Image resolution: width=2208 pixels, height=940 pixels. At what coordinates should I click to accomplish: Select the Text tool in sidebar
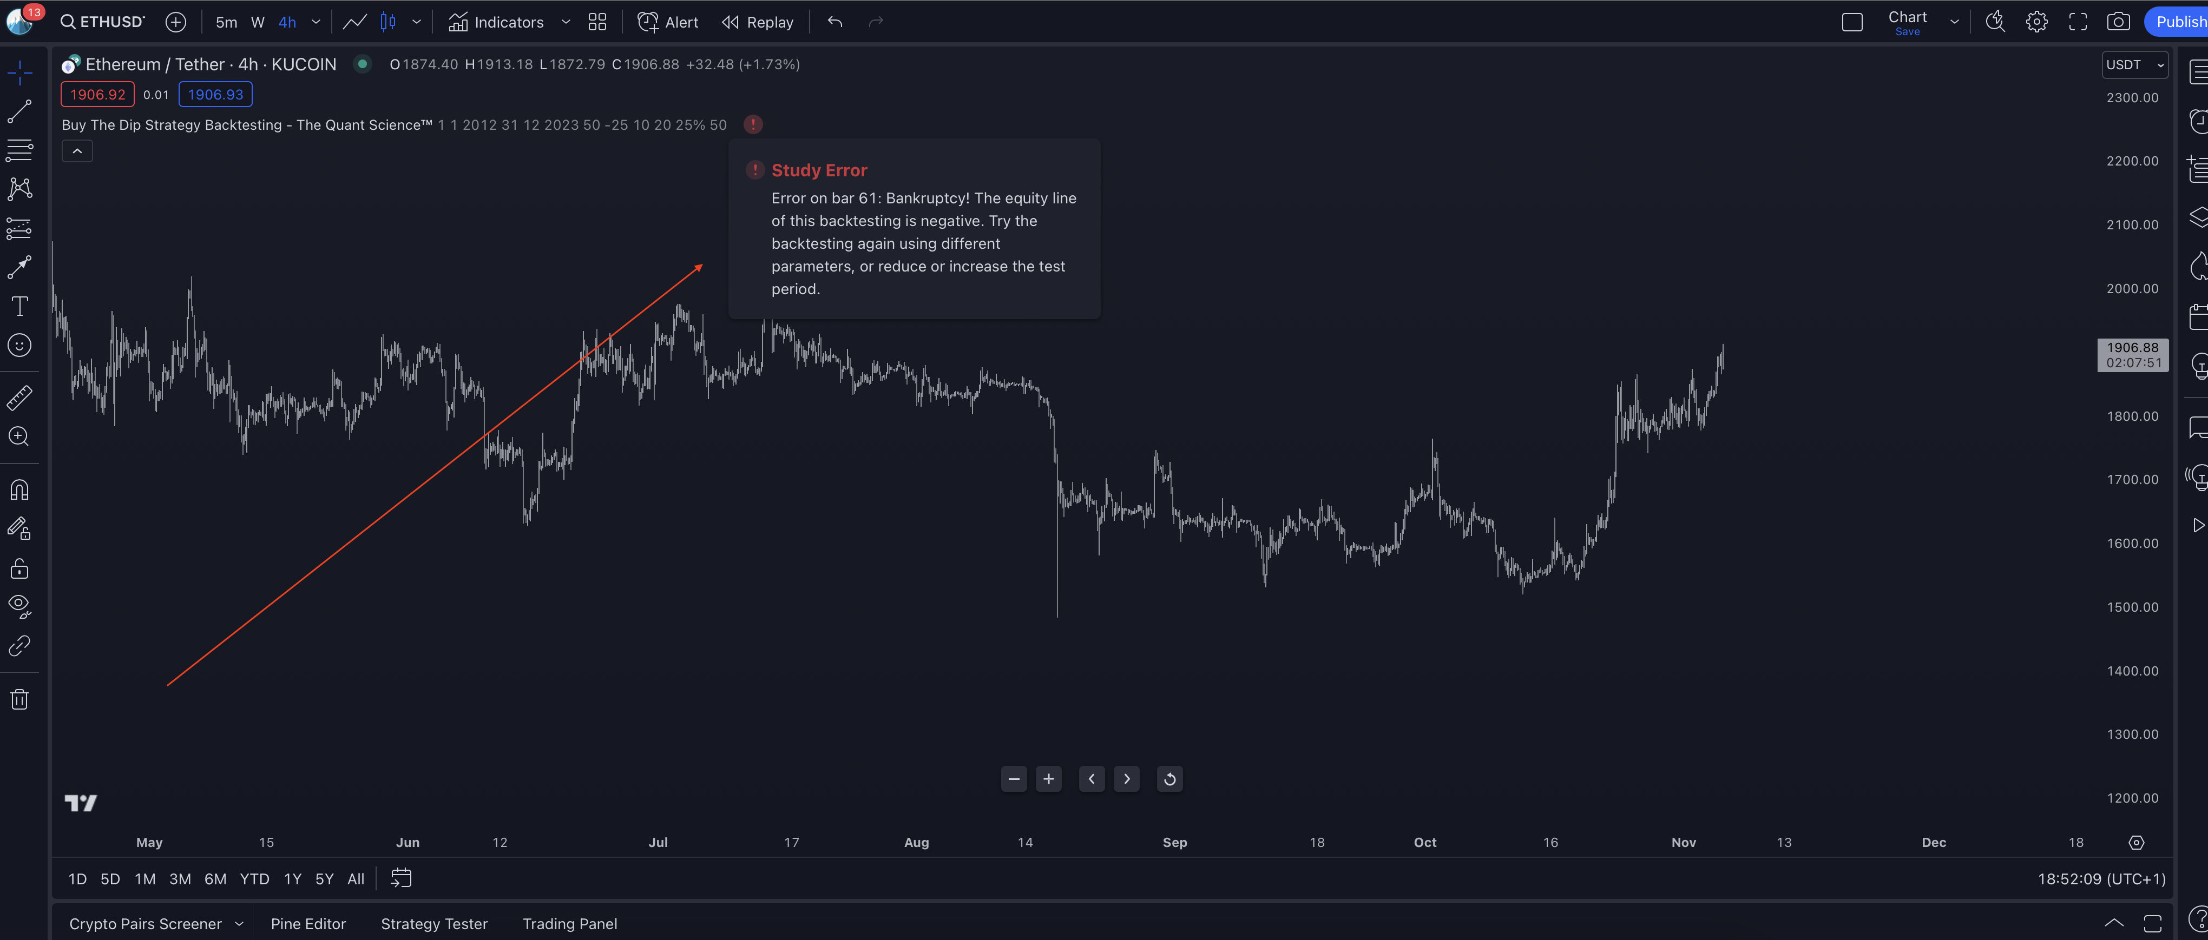[19, 306]
